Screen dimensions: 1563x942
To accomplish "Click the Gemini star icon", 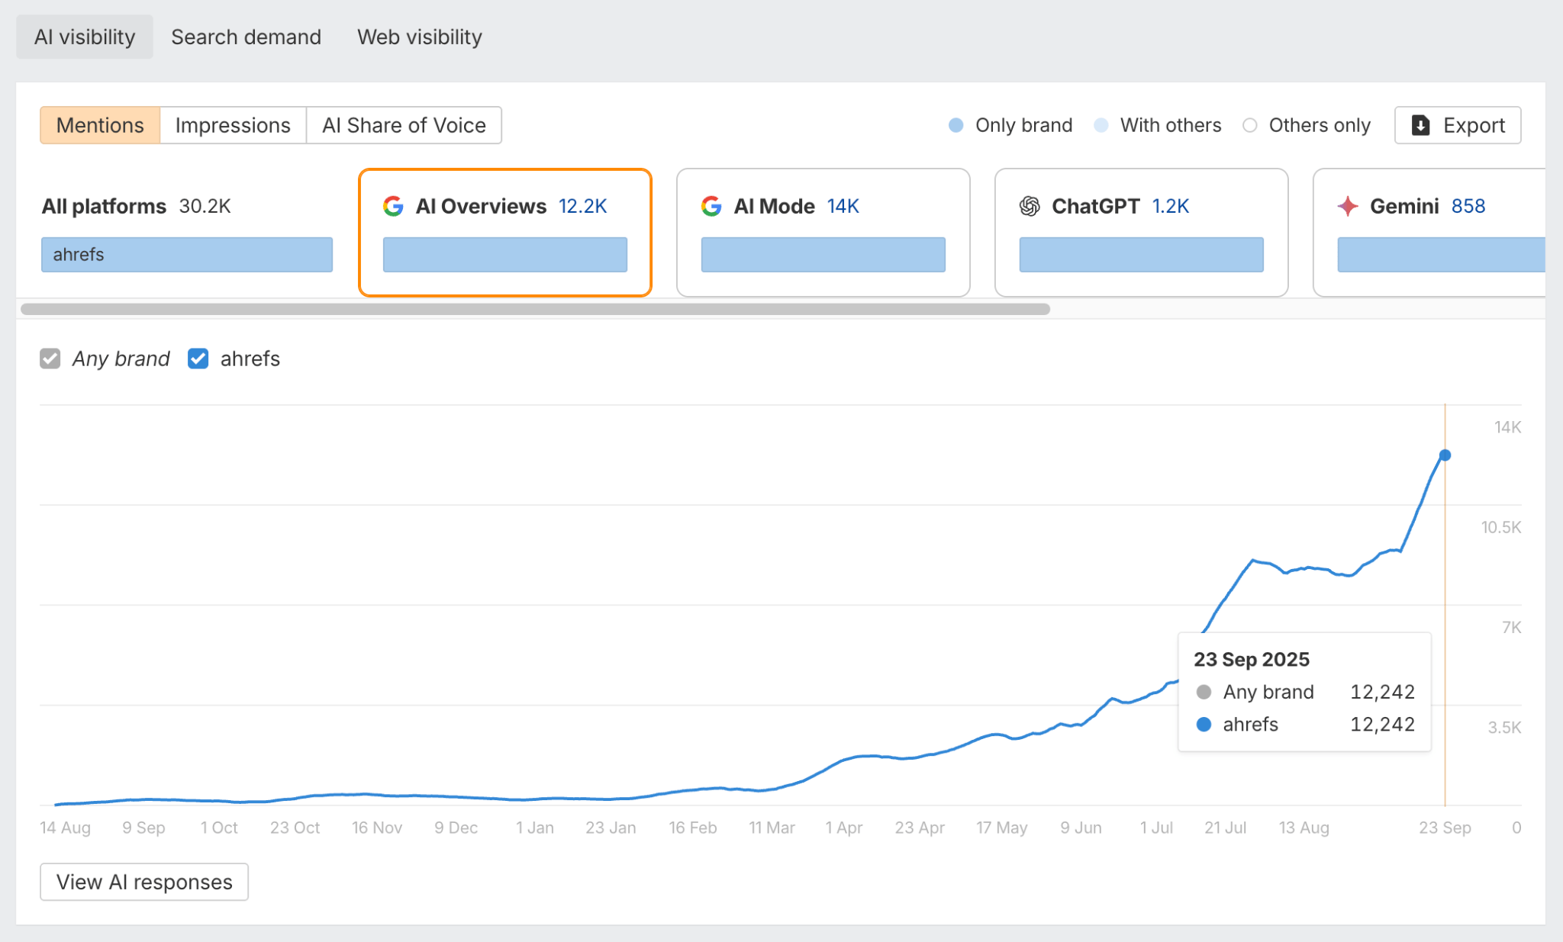I will (1349, 205).
